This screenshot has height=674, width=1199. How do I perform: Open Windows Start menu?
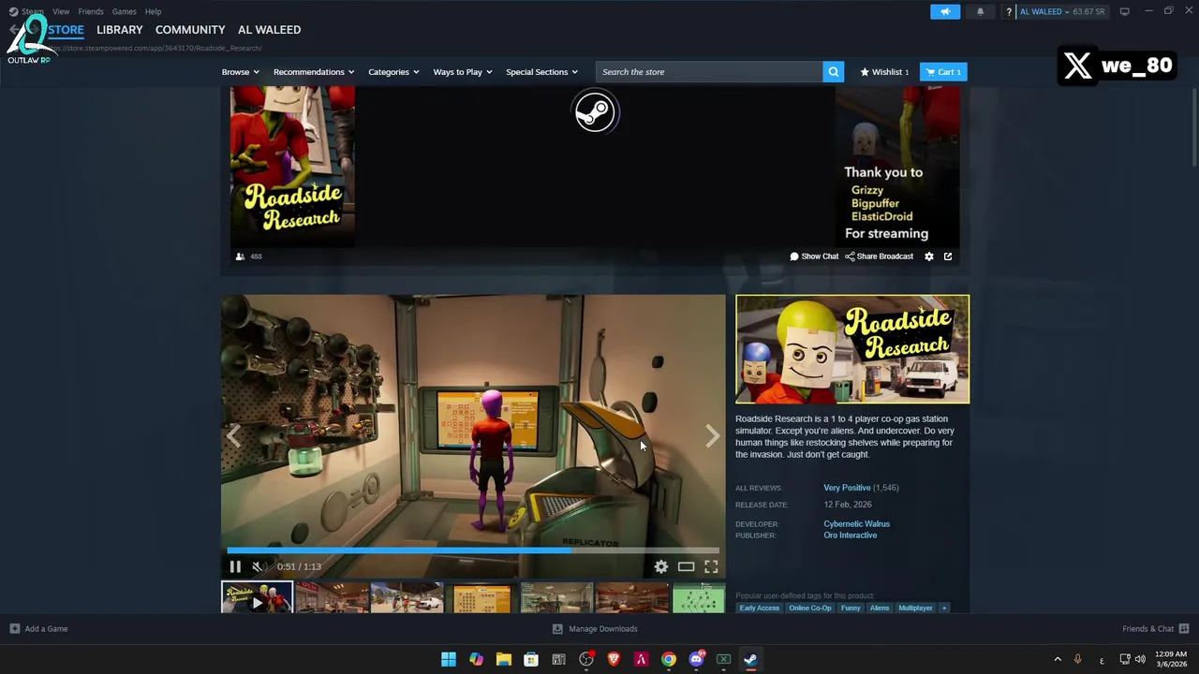point(449,659)
